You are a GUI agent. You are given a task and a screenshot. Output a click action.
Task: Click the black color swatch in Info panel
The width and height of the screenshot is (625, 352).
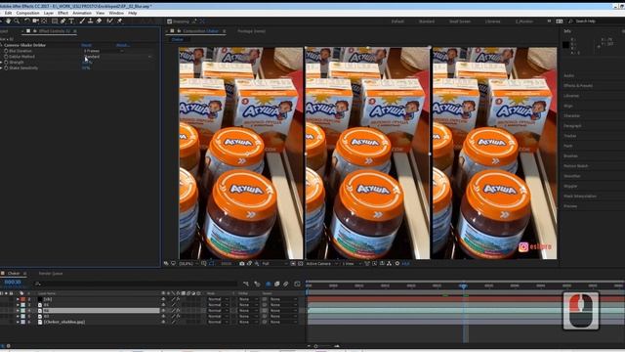coord(565,45)
